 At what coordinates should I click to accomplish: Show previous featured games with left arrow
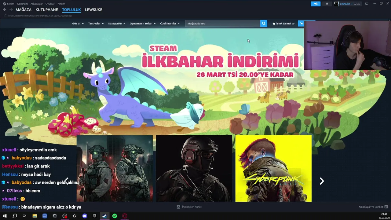(67, 181)
